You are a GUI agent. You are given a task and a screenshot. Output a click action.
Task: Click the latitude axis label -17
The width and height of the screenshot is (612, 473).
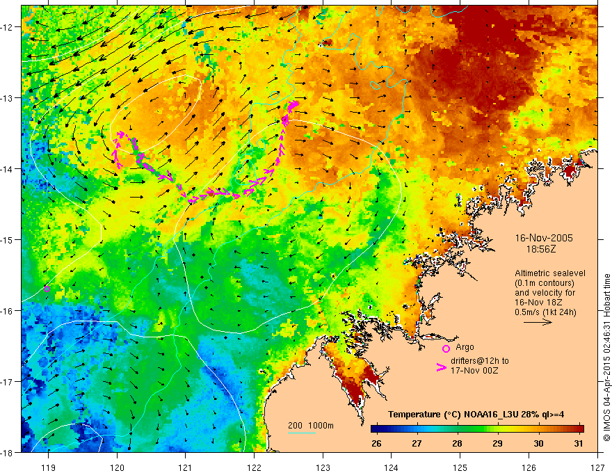click(x=7, y=381)
